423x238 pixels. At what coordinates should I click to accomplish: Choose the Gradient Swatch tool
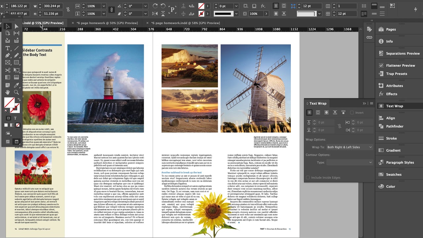[x=8, y=77]
